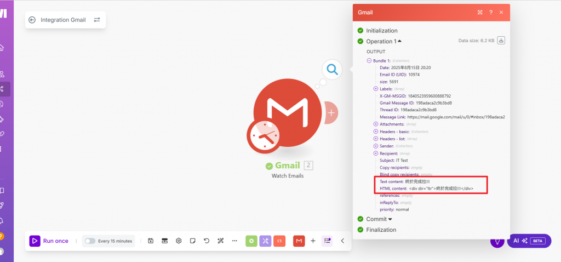Expand the Recipient array
The image size is (561, 262).
coord(376,153)
